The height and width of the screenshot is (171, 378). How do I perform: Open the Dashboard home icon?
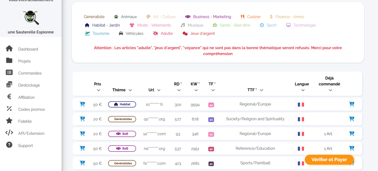tap(9, 48)
